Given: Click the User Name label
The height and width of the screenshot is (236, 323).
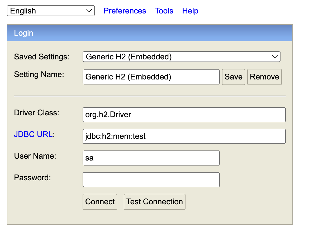Looking at the screenshot, I should (35, 156).
